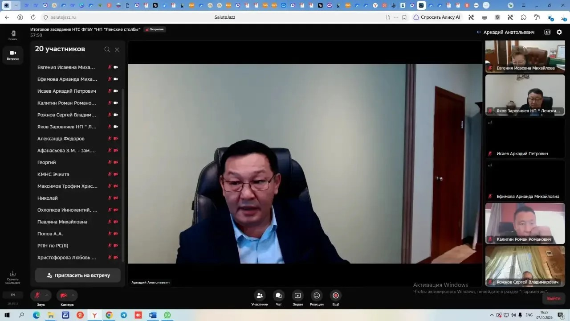Image resolution: width=570 pixels, height=321 pixels.
Task: Switch ENG keyboard language in tray
Action: [x=529, y=315]
